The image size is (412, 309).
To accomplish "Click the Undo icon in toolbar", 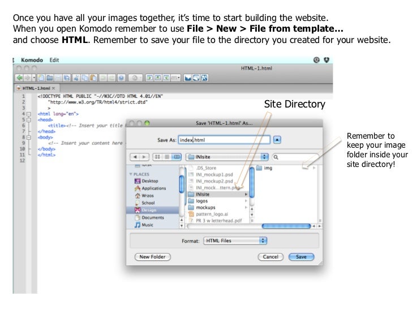I will [103, 78].
